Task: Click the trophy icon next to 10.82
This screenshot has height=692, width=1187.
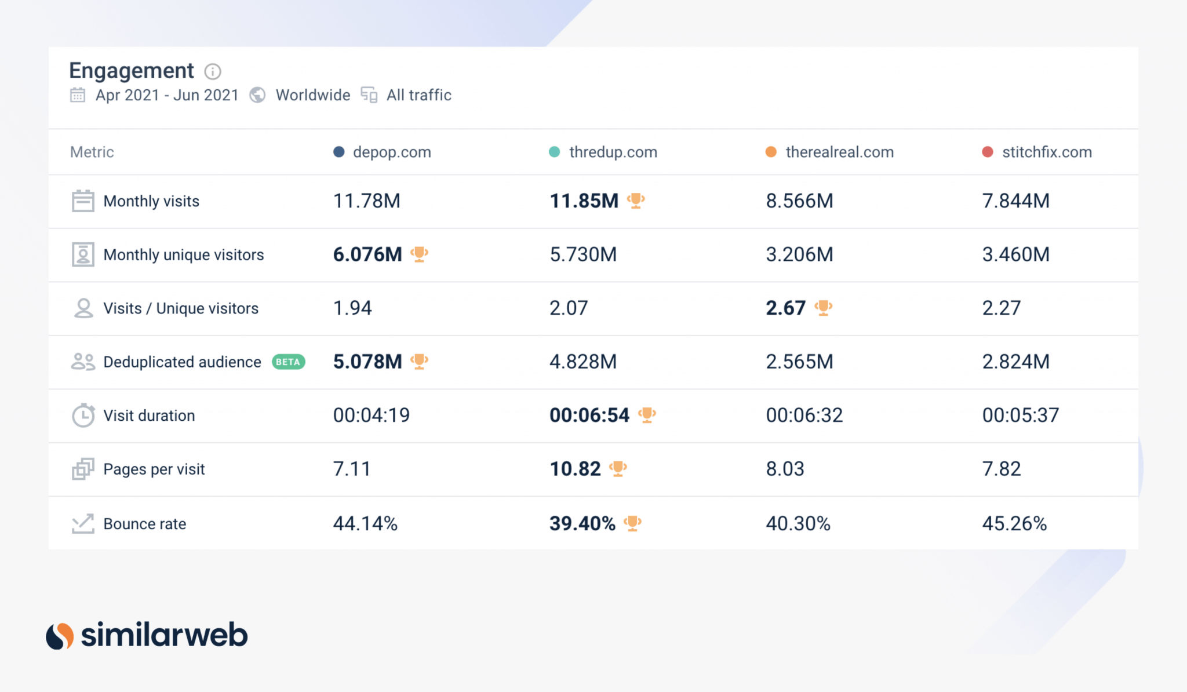Action: coord(618,468)
